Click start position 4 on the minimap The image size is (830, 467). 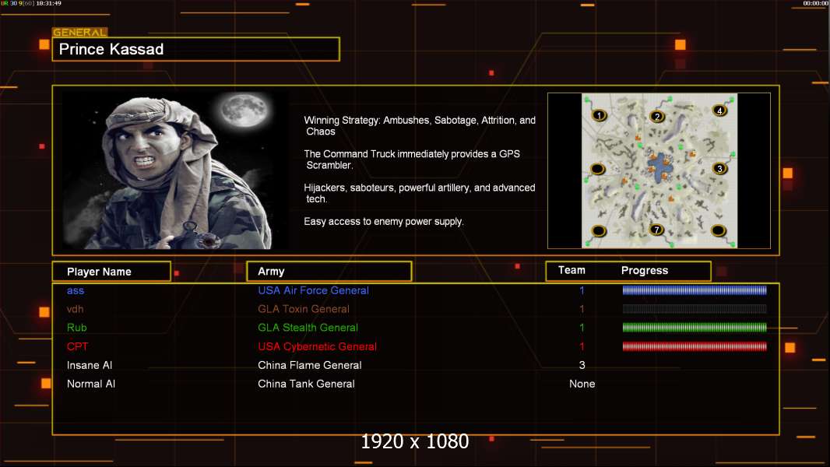719,110
